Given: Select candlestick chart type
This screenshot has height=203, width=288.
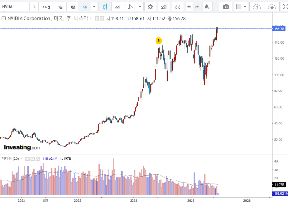Looking at the screenshot, I should coord(105,7).
